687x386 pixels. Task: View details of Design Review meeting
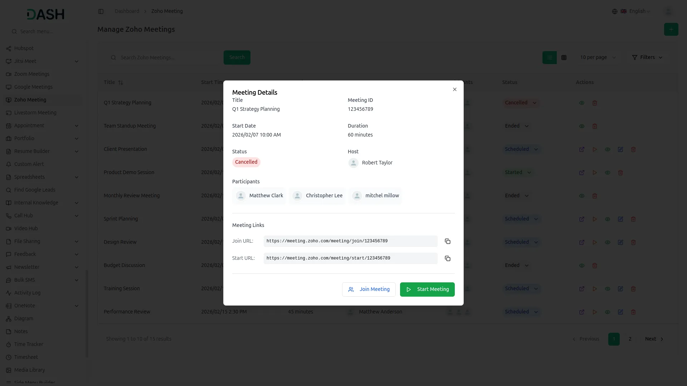608,242
